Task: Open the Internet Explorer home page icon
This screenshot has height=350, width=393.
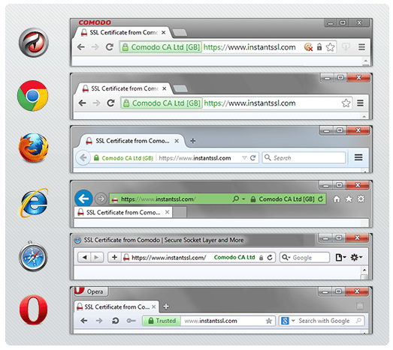Action: point(337,199)
